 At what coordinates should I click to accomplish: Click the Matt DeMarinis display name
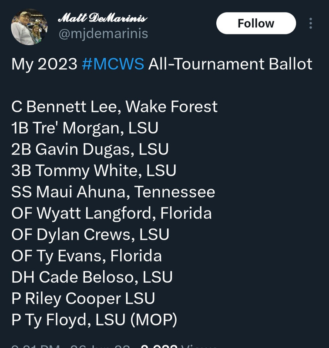tap(102, 18)
